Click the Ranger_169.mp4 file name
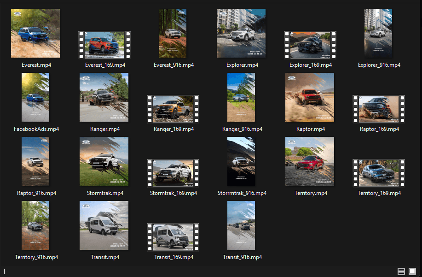The width and height of the screenshot is (422, 277). 173,129
